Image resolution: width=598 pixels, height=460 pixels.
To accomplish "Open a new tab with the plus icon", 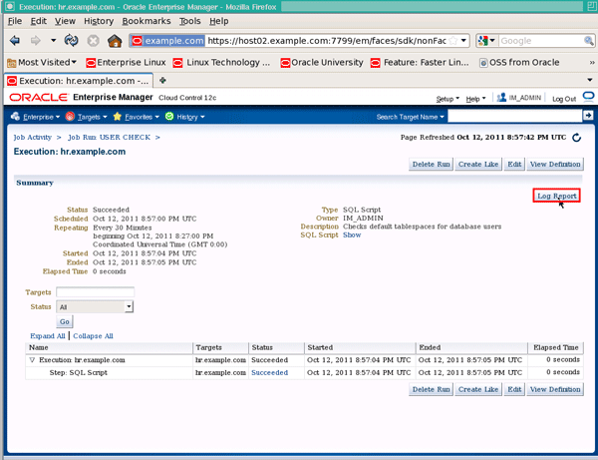I will pyautogui.click(x=162, y=80).
